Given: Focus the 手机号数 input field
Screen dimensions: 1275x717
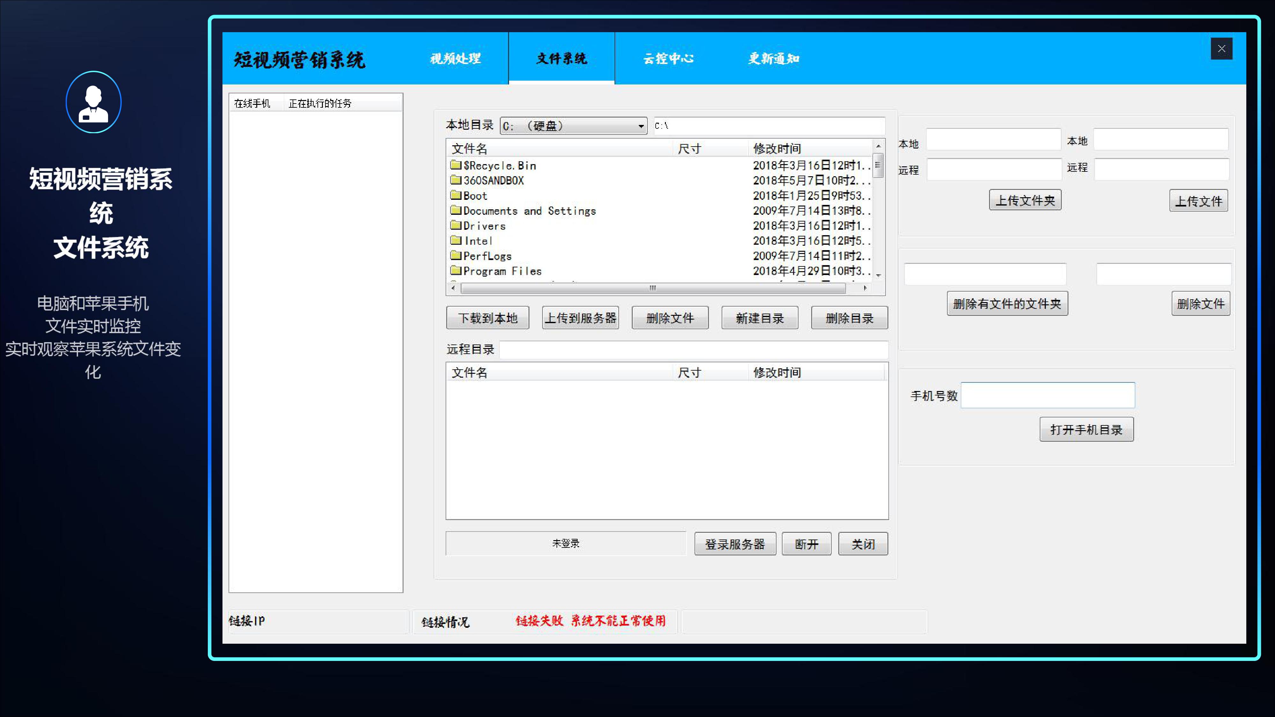Looking at the screenshot, I should 1048,395.
